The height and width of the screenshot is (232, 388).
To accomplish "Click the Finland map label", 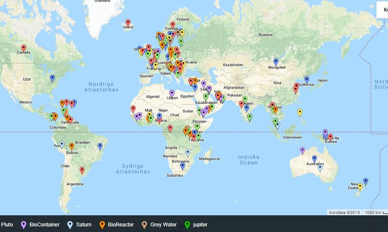I will click(x=183, y=19).
